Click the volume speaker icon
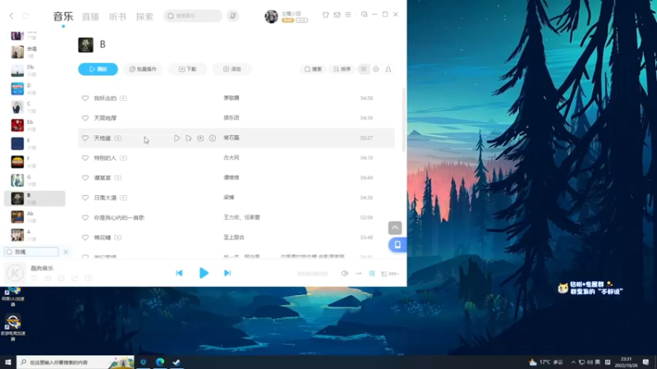This screenshot has width=657, height=369. click(344, 274)
